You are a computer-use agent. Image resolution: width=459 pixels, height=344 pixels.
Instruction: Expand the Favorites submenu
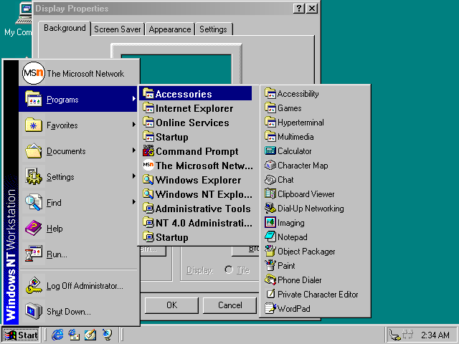coord(78,125)
